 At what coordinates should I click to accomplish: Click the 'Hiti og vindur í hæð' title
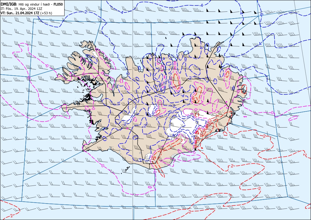34,4
